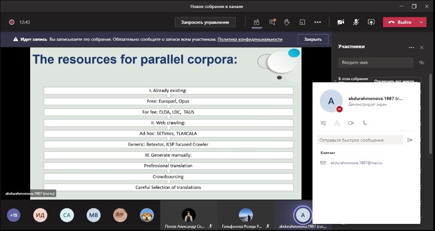Expand the leave options arrow next to Выйти
Image resolution: width=435 pixels, height=231 pixels.
coord(421,22)
